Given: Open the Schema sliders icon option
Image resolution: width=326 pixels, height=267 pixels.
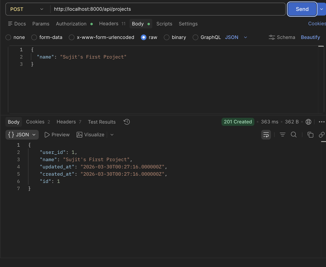Looking at the screenshot, I should pos(282,37).
